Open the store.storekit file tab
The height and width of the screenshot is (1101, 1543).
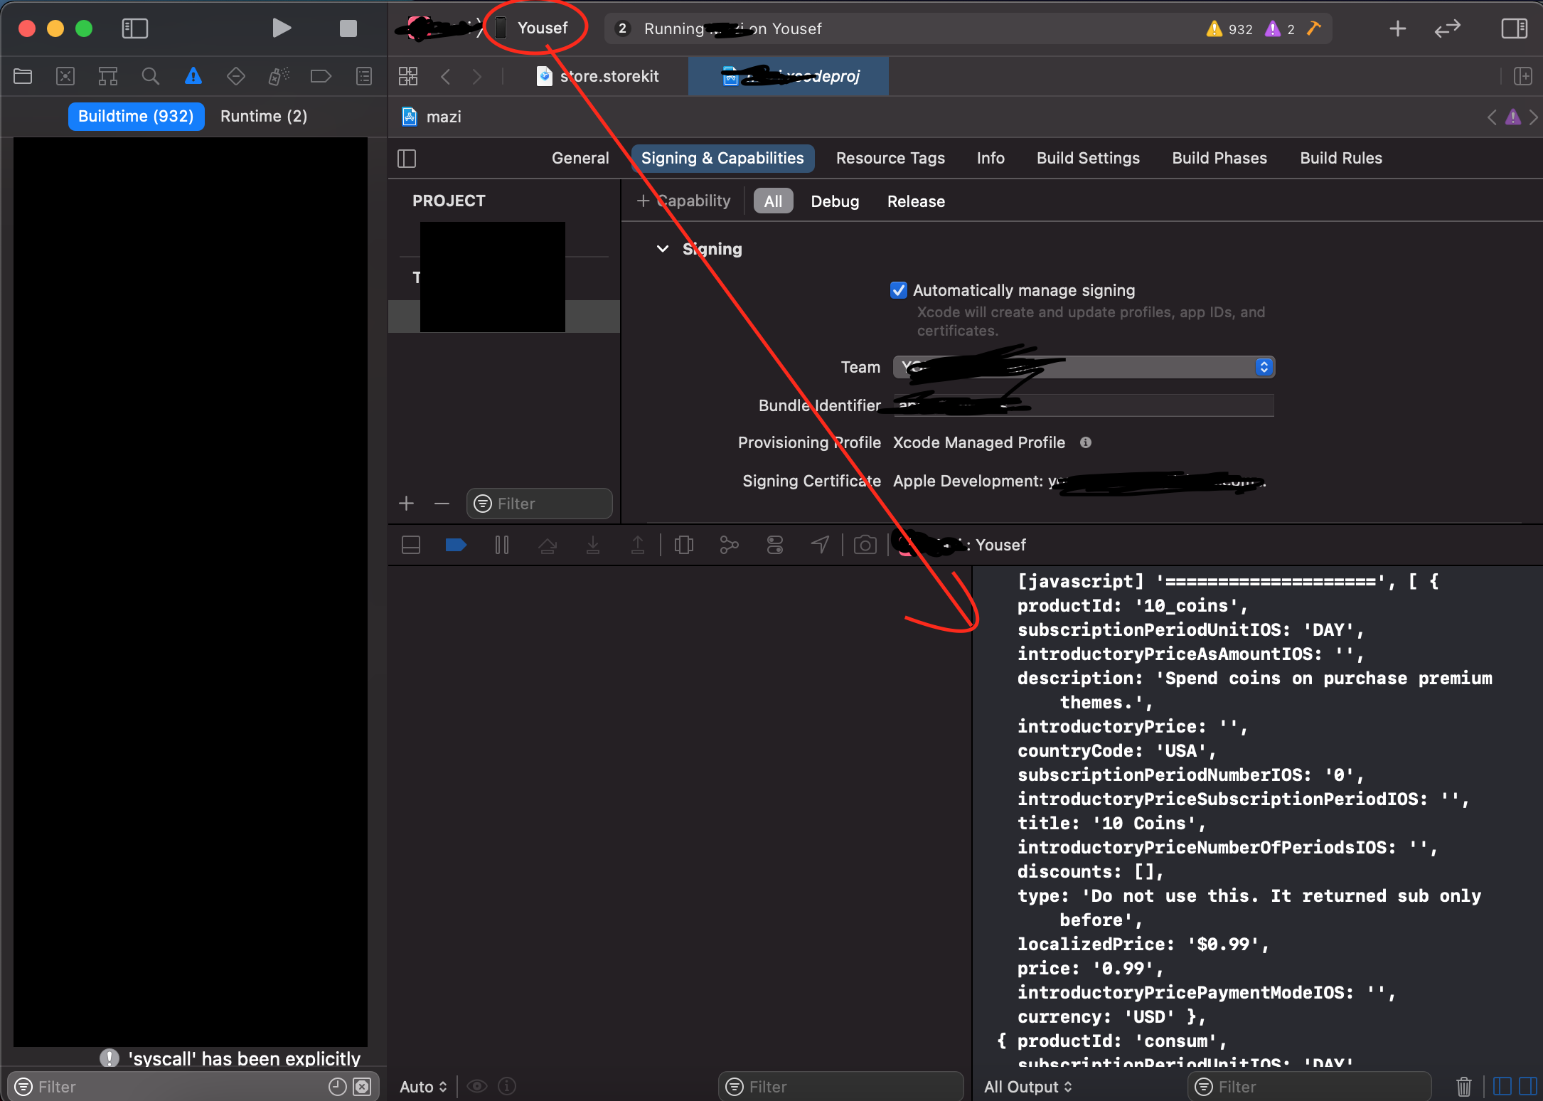[x=599, y=76]
